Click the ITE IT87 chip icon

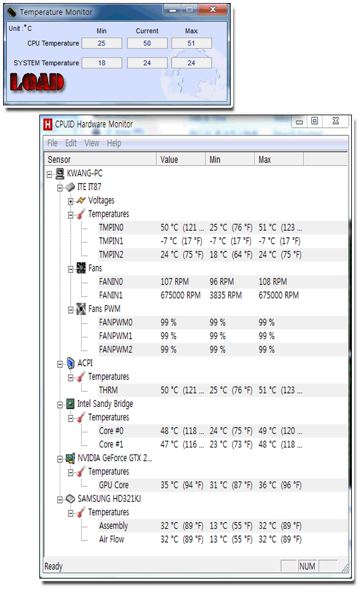[x=71, y=187]
